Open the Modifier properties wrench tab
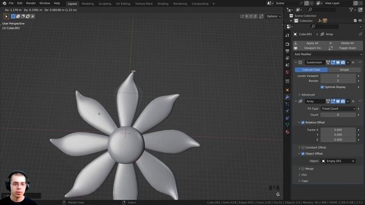Screen dimensions: 365x205 287,97
